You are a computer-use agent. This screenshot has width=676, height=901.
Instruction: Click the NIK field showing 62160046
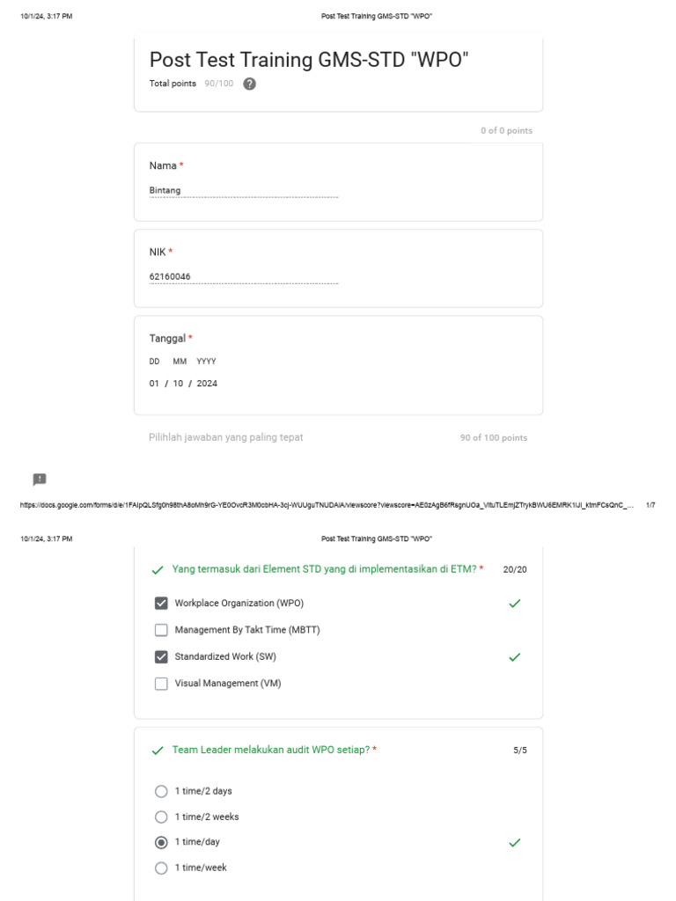coord(244,277)
